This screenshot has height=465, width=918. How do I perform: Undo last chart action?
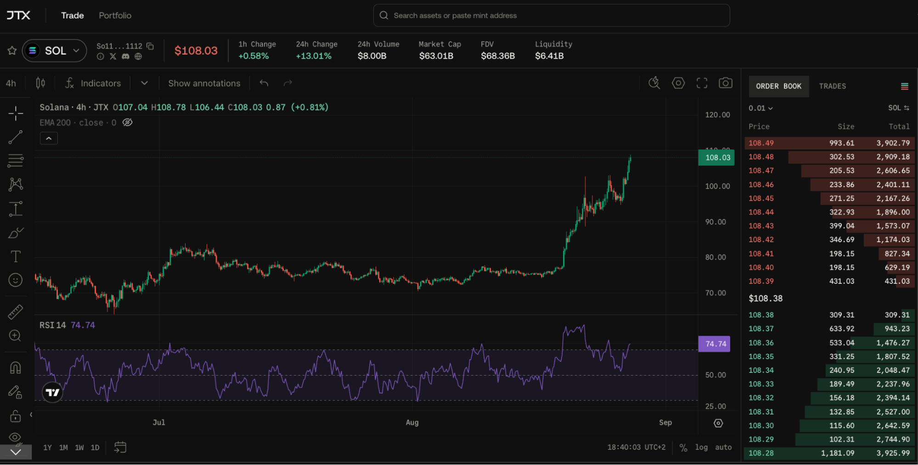[x=264, y=83]
